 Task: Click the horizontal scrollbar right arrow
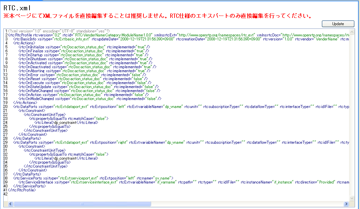346,204
